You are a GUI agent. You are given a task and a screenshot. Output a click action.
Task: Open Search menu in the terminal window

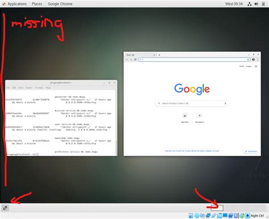click(29, 87)
